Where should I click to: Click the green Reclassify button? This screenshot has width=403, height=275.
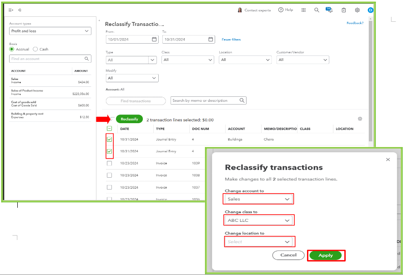pos(129,119)
